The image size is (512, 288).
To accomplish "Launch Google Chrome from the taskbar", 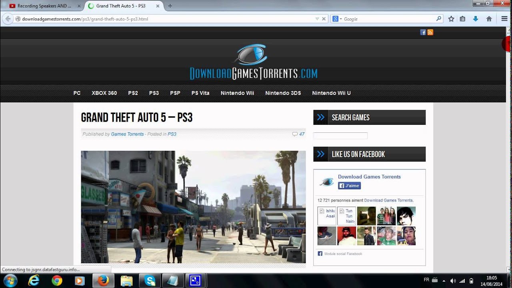I will click(57, 281).
